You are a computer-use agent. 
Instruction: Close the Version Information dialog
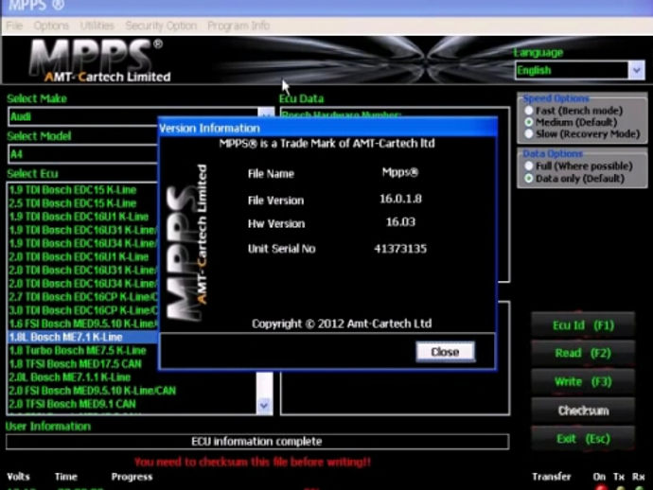[x=445, y=352]
